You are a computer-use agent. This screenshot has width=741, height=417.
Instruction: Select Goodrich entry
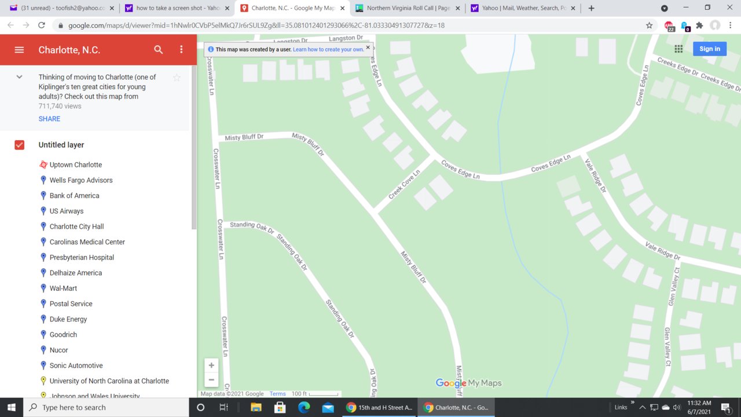(x=63, y=335)
